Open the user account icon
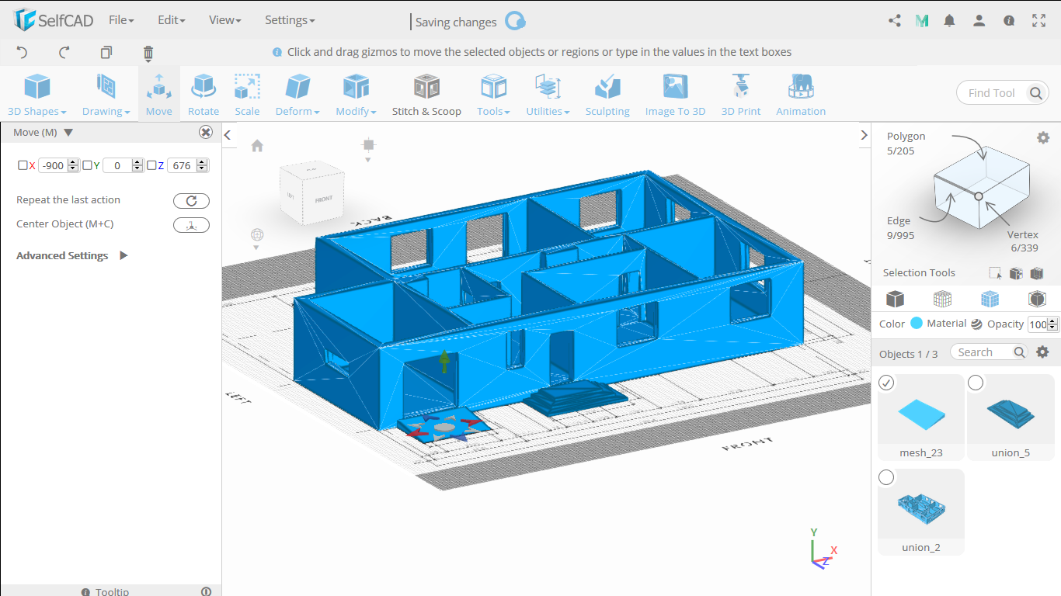This screenshot has height=596, width=1061. 979,21
